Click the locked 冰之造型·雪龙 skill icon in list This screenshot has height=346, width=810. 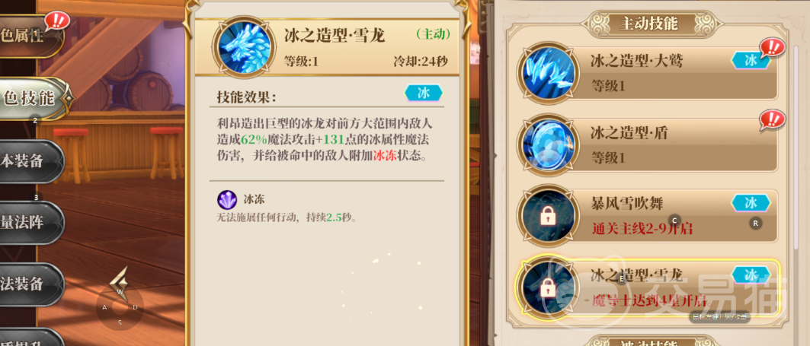tap(548, 286)
